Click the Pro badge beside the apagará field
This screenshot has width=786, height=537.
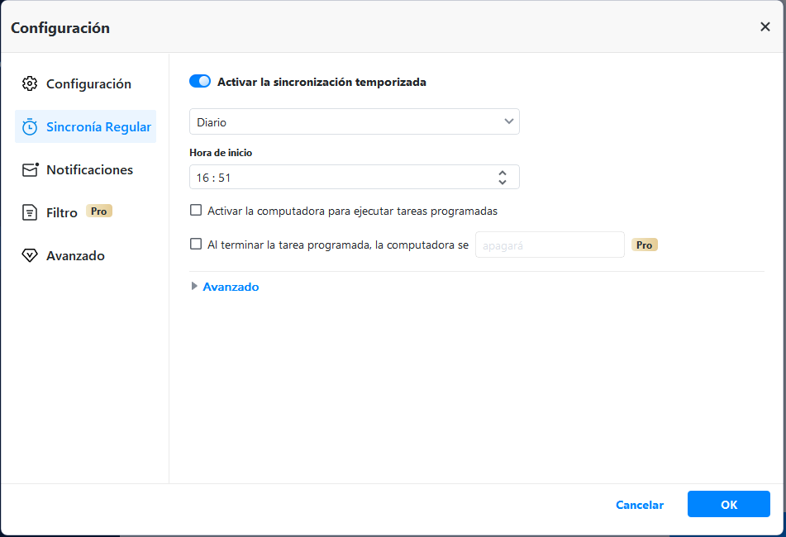[645, 245]
